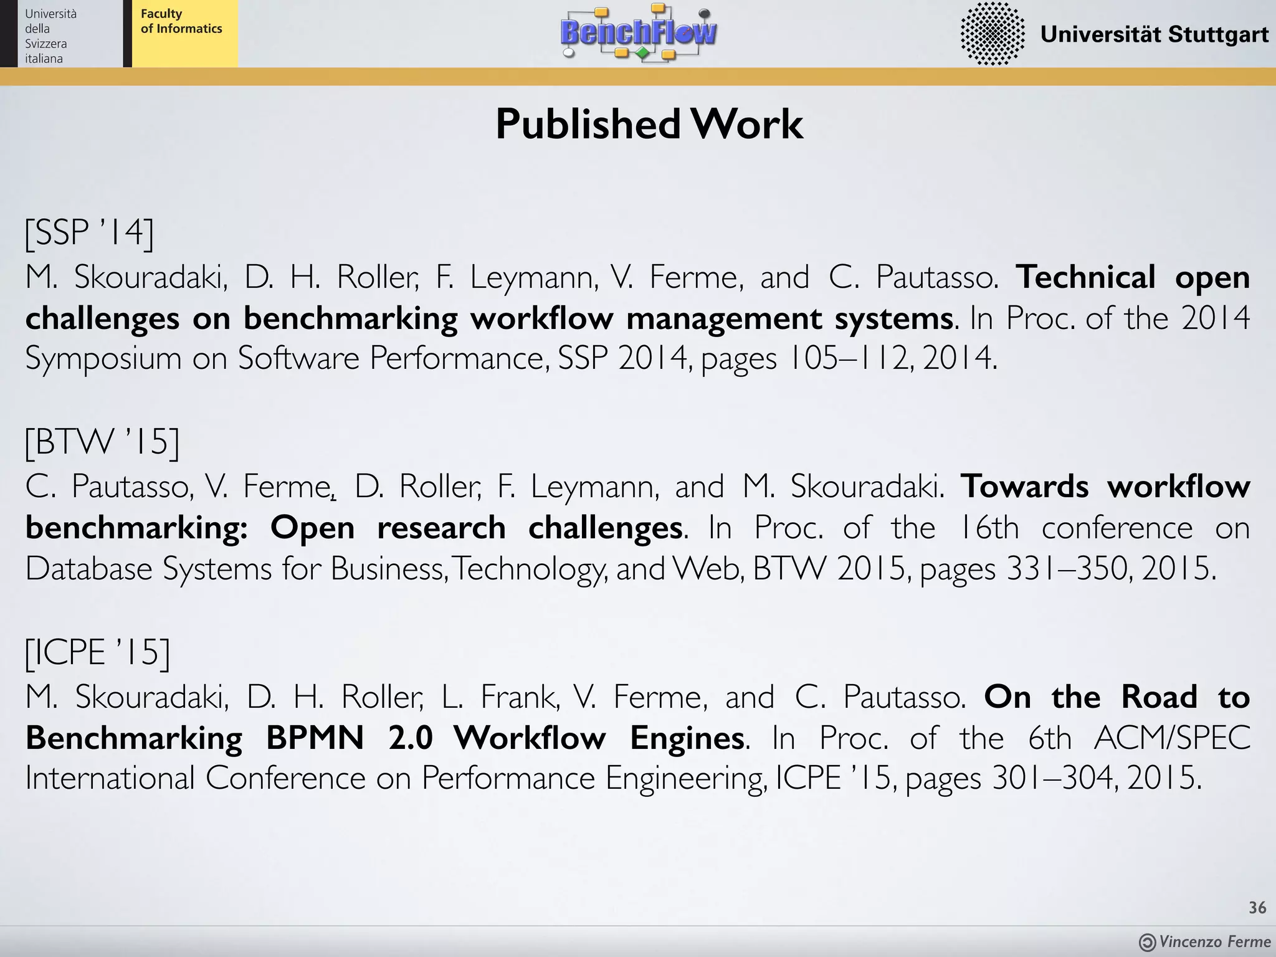1276x957 pixels.
Task: Select the [SSP '14] reference label
Action: [x=89, y=234]
